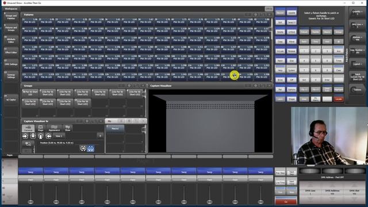Open gear icon of Macros window

point(129,121)
